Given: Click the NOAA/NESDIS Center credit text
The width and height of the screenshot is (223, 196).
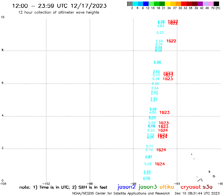Looking at the screenshot, I should coord(121,194).
